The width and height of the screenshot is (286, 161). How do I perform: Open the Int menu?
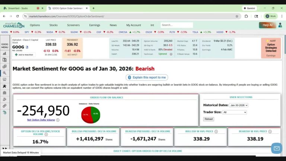(x=152, y=25)
